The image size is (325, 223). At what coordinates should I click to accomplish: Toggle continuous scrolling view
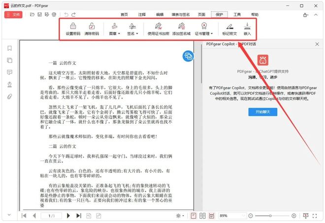211,216
